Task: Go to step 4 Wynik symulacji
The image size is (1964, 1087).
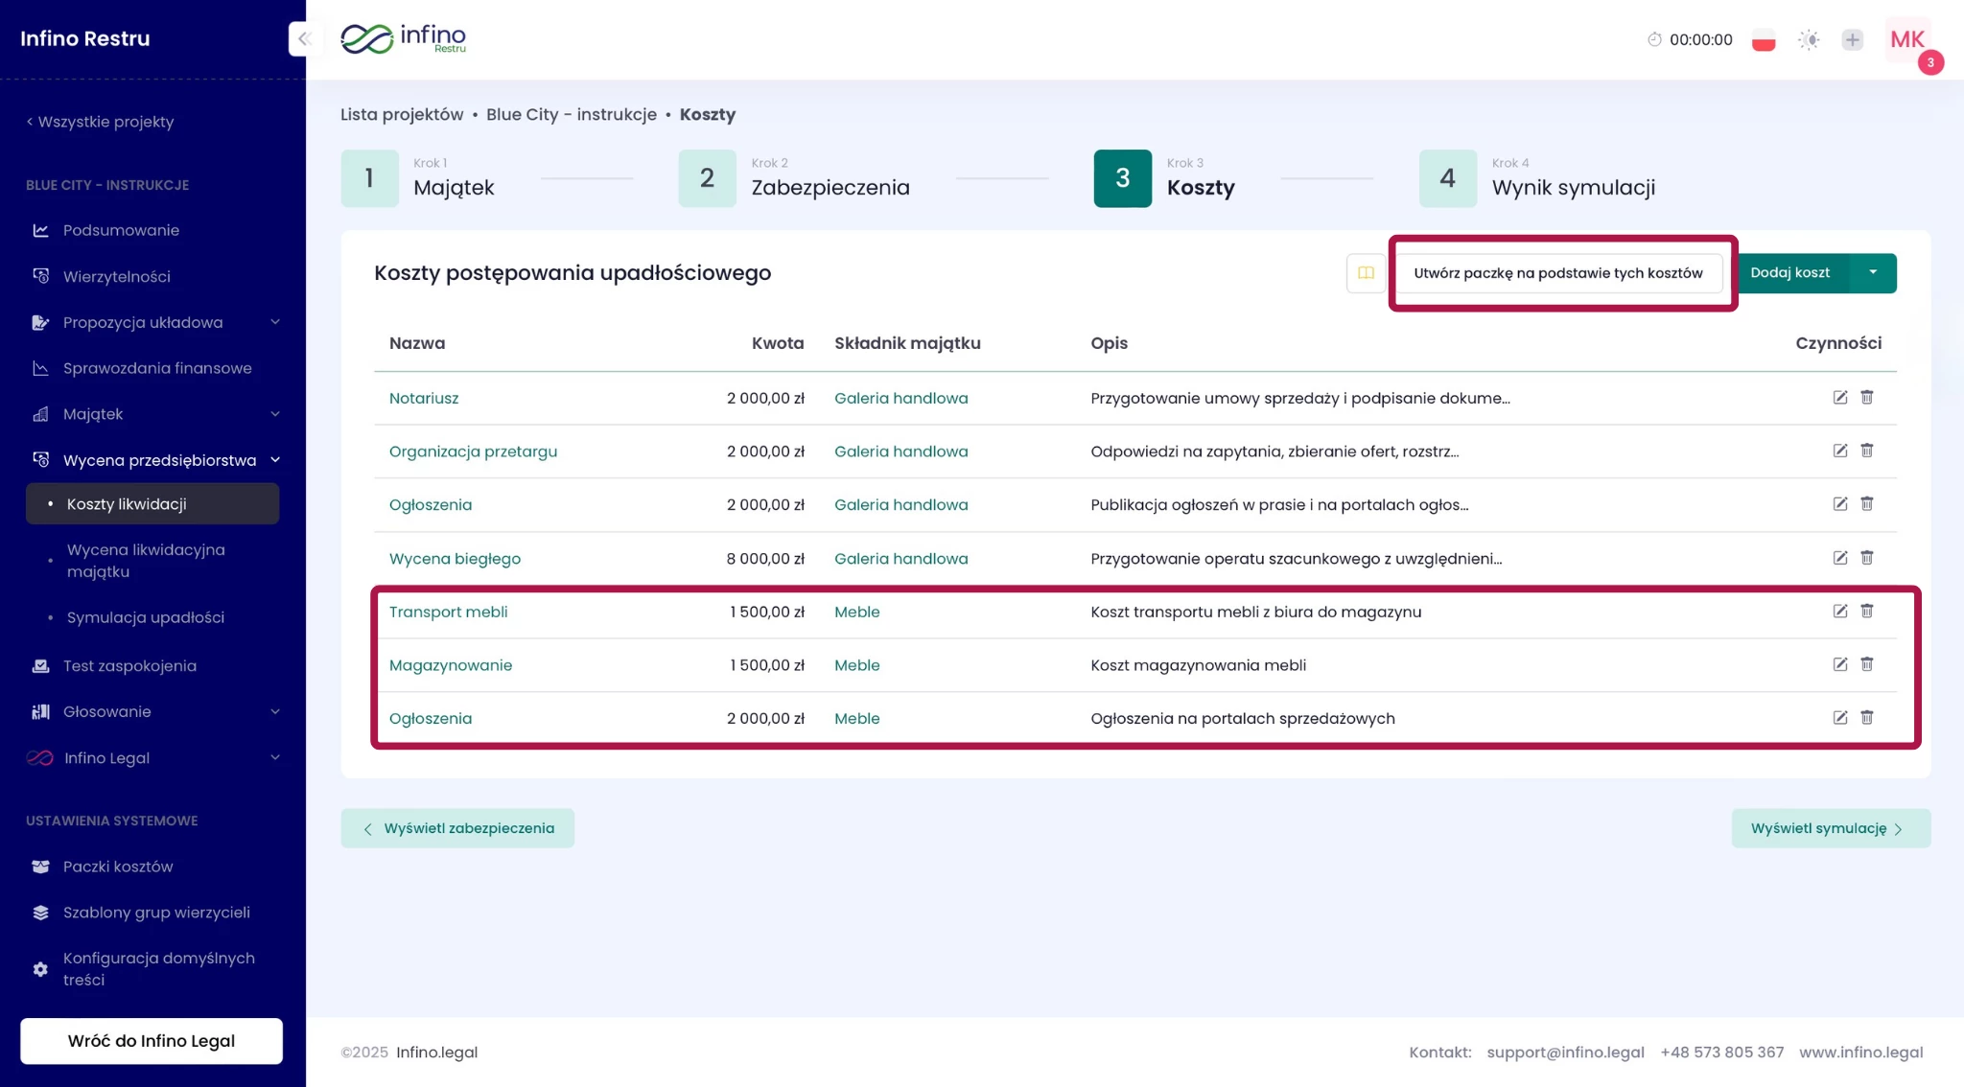Action: 1447,178
